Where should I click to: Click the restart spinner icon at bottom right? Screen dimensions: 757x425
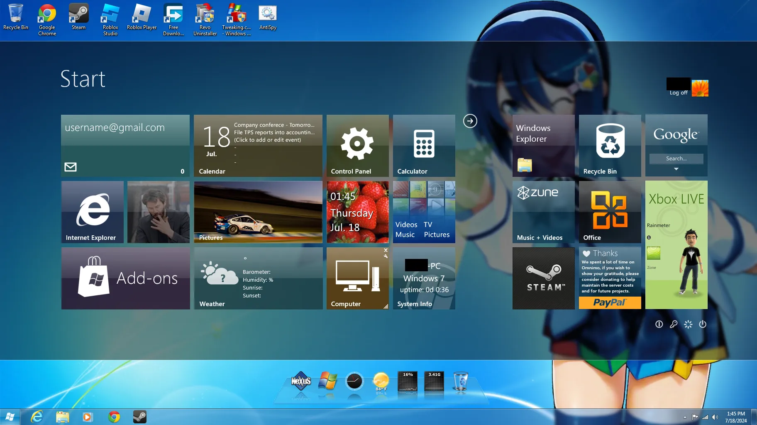coord(688,324)
